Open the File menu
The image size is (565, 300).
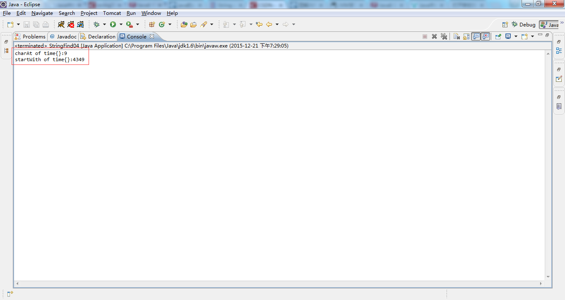7,13
